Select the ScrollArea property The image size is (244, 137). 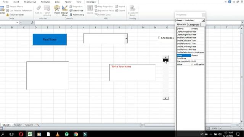tap(191, 58)
